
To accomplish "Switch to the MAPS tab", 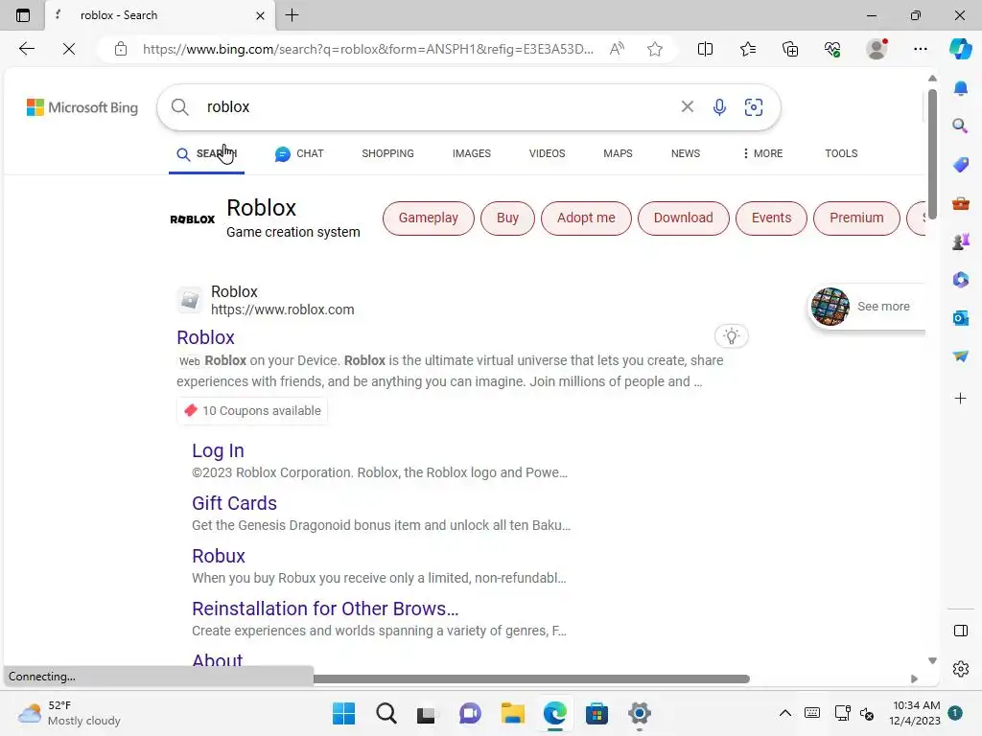I will pos(618,153).
